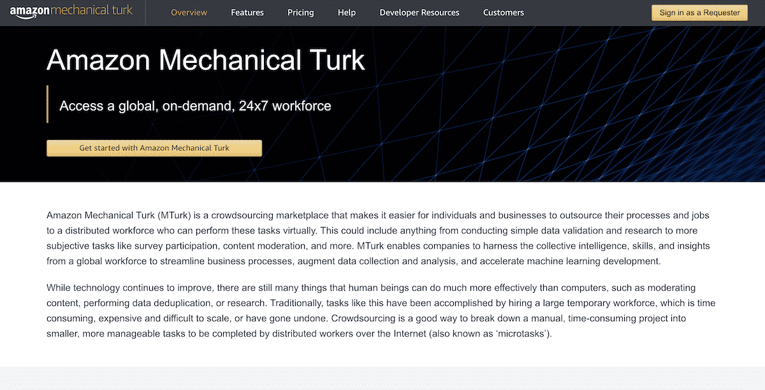Select Help in the navigation bar

coord(347,13)
